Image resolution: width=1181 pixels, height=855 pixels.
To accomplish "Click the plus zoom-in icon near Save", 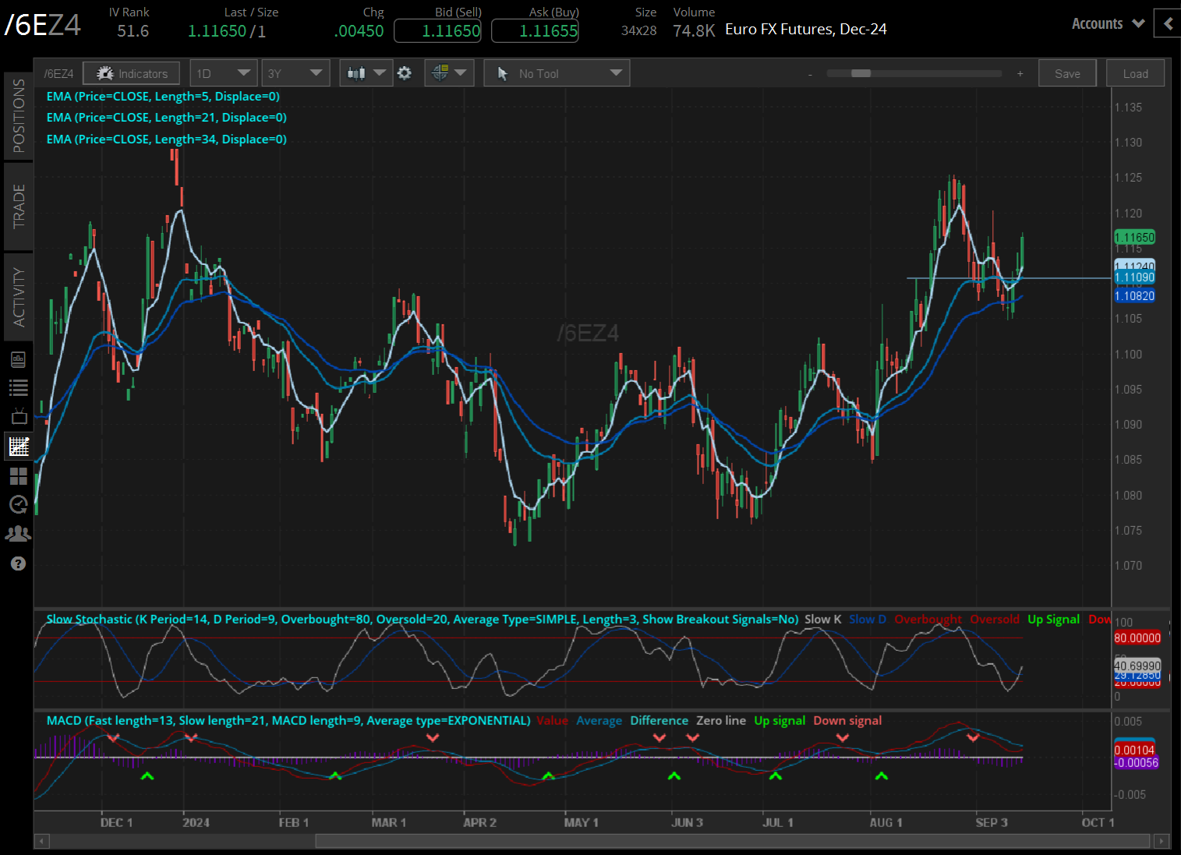I will coord(1020,73).
